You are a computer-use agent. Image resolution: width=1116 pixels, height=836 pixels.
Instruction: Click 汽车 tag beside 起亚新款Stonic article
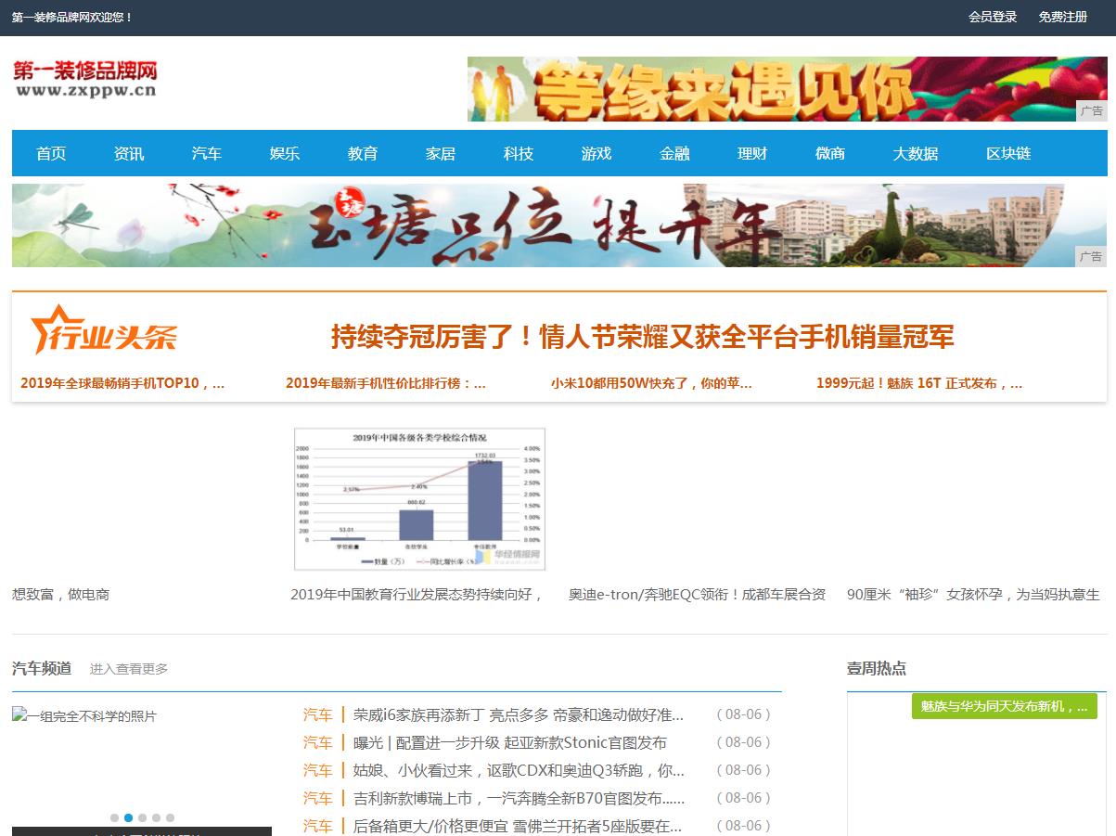tap(317, 743)
